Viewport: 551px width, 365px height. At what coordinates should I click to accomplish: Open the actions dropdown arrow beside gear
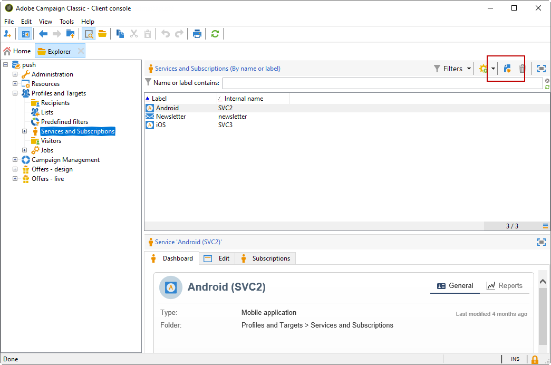(493, 69)
